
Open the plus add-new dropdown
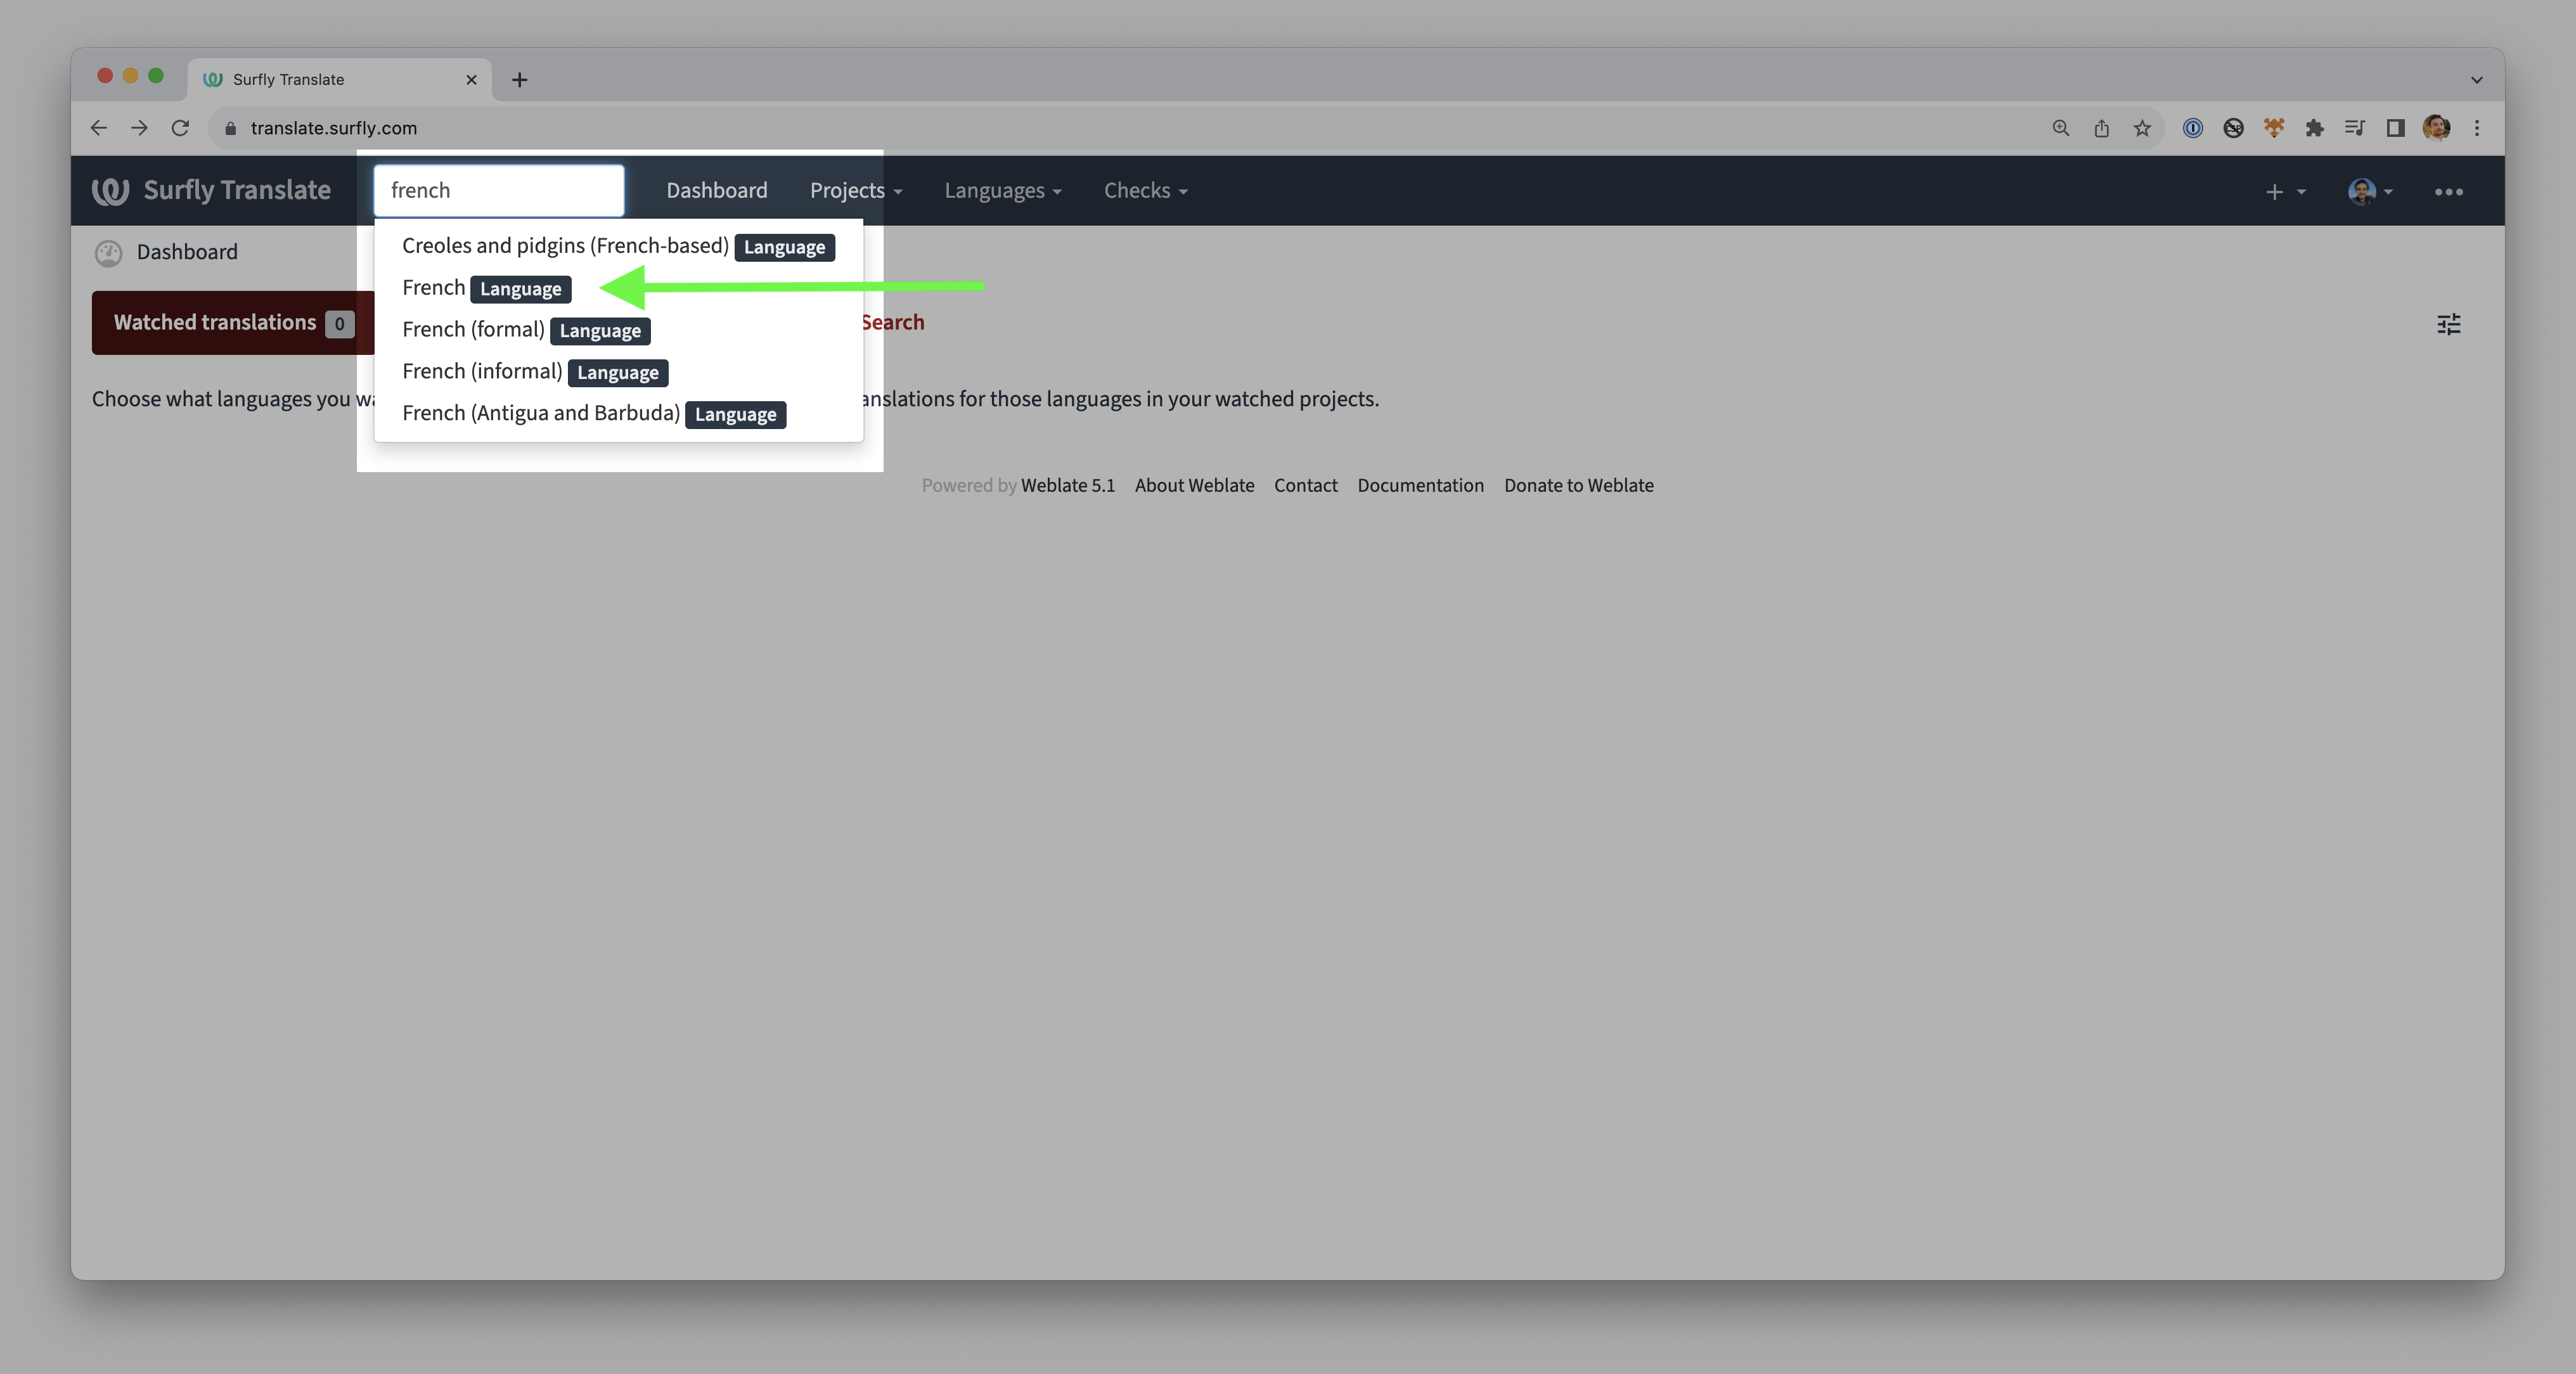[x=2284, y=191]
